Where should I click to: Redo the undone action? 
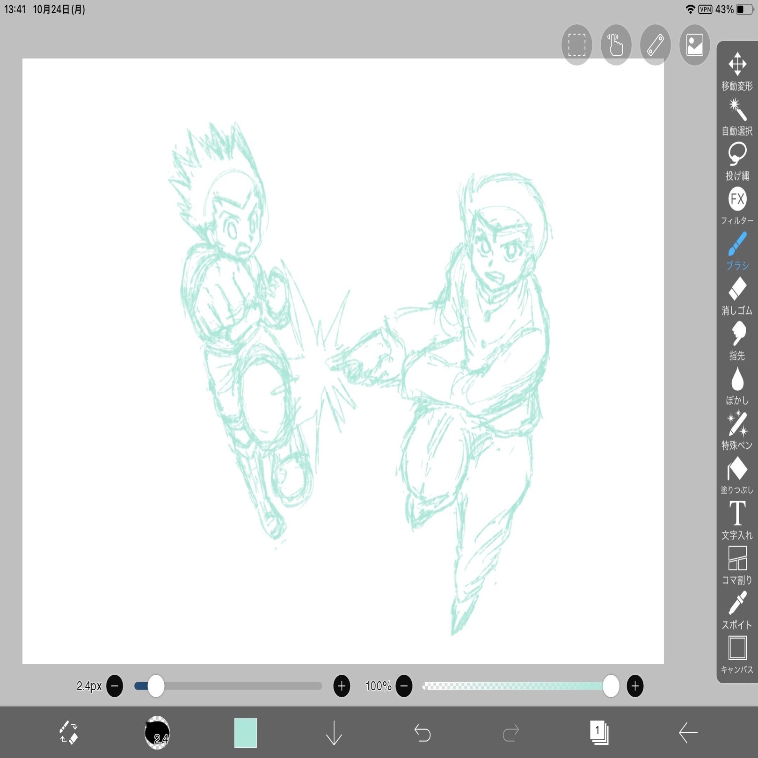pos(511,733)
